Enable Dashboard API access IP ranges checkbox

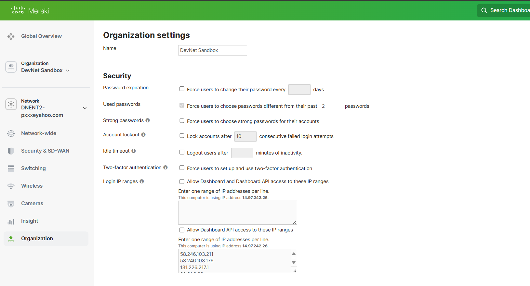(x=182, y=230)
